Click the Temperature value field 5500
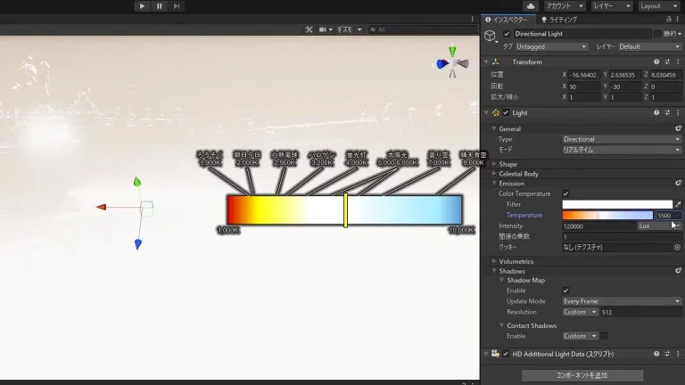Image resolution: width=685 pixels, height=385 pixels. (x=668, y=215)
